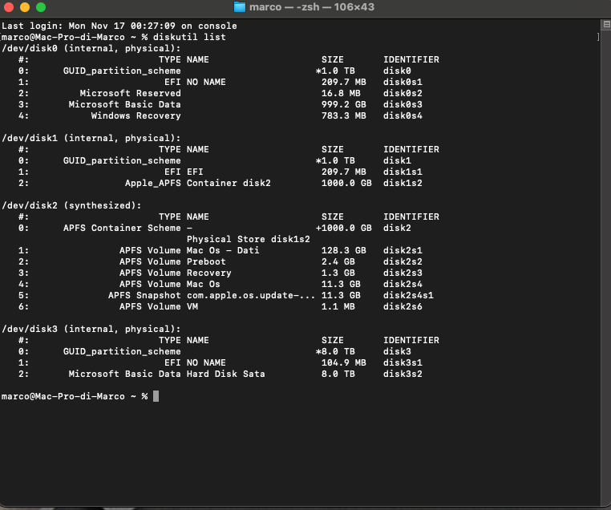Image resolution: width=611 pixels, height=510 pixels.
Task: Click the '/dev/disk0 (internal, physical):' header
Action: coord(91,48)
